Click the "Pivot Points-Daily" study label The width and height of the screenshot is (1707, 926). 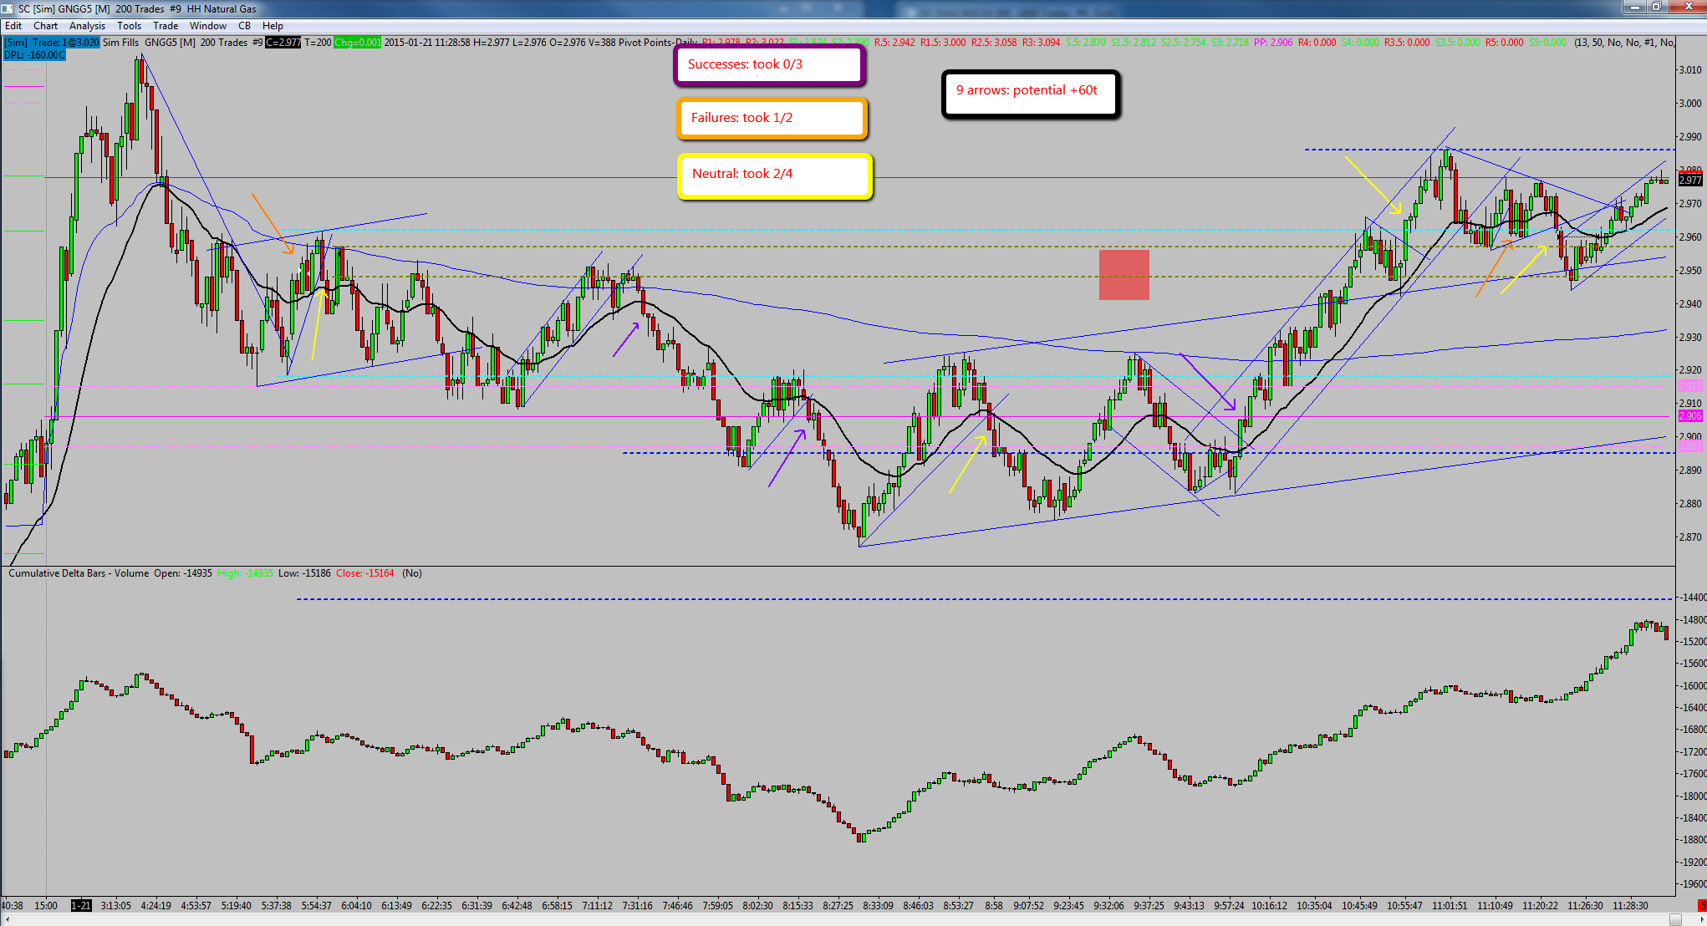pyautogui.click(x=658, y=43)
